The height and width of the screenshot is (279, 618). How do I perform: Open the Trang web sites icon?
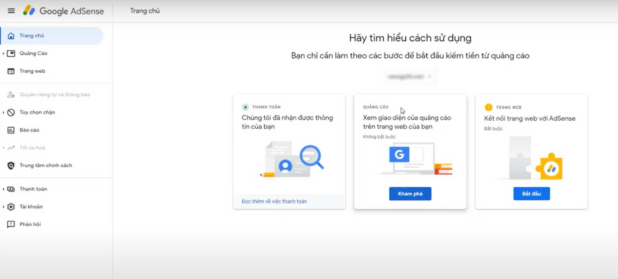(x=11, y=71)
